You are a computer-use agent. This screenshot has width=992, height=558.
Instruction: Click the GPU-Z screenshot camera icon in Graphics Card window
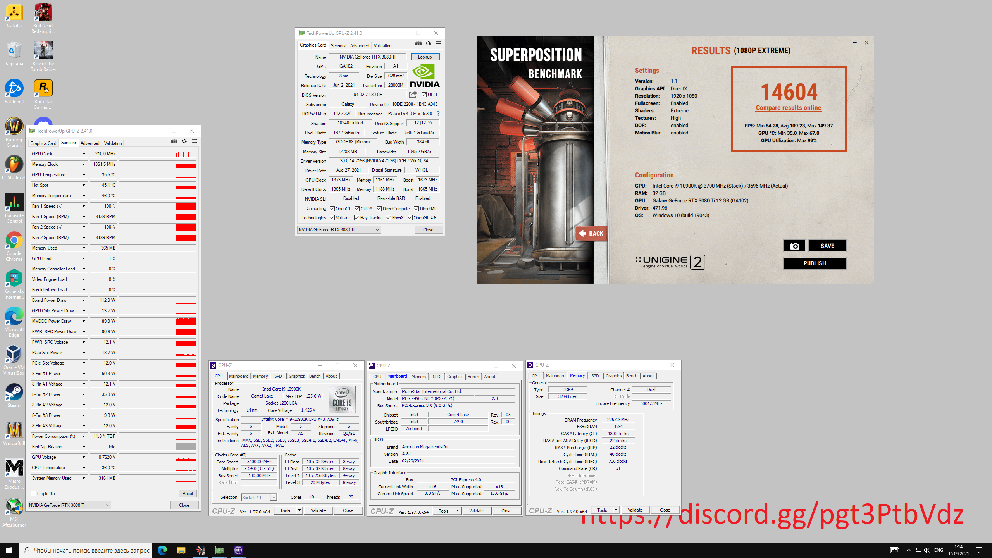point(418,43)
